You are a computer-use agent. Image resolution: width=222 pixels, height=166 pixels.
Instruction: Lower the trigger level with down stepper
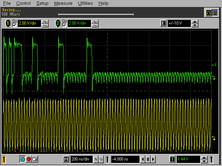pos(204,161)
